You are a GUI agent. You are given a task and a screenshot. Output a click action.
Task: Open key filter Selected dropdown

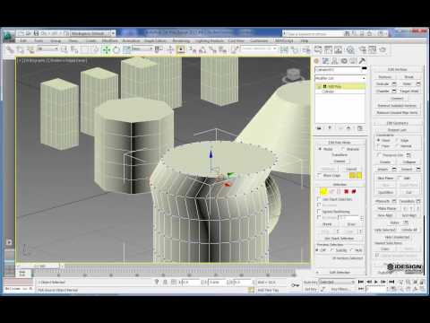tap(338, 282)
